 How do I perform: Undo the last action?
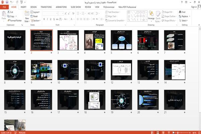11,2
